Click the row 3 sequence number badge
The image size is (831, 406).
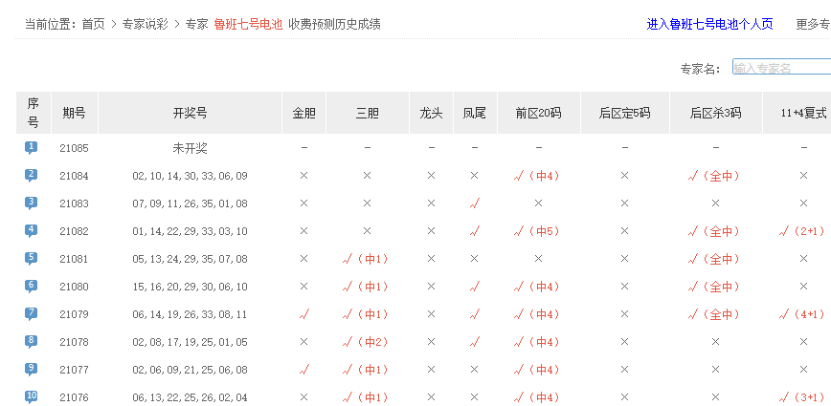(x=32, y=203)
